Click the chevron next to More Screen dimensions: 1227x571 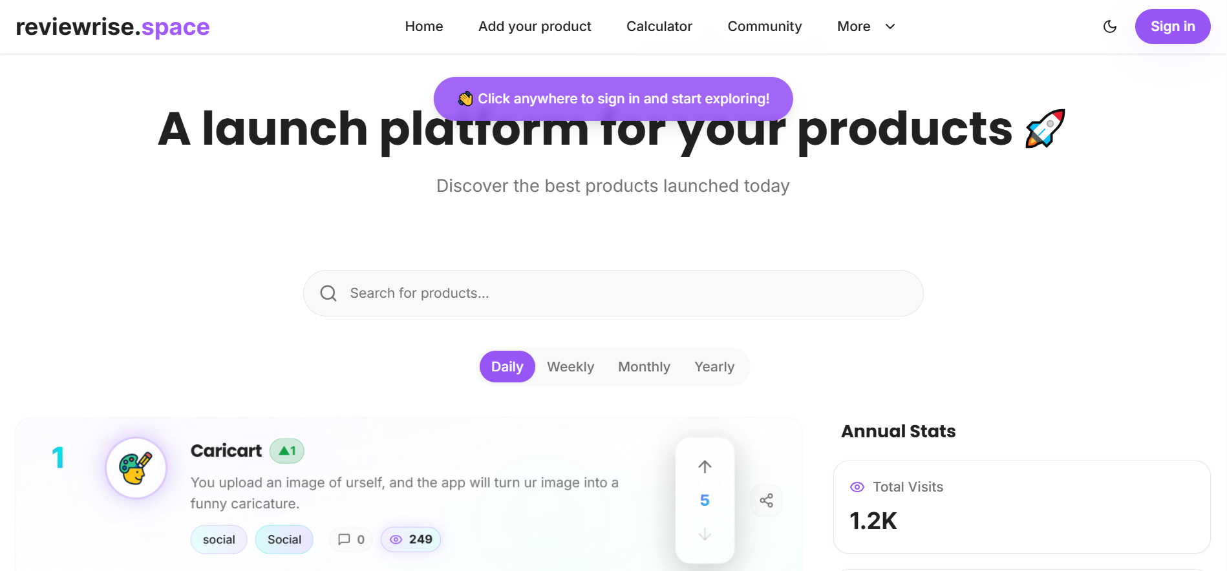click(890, 26)
